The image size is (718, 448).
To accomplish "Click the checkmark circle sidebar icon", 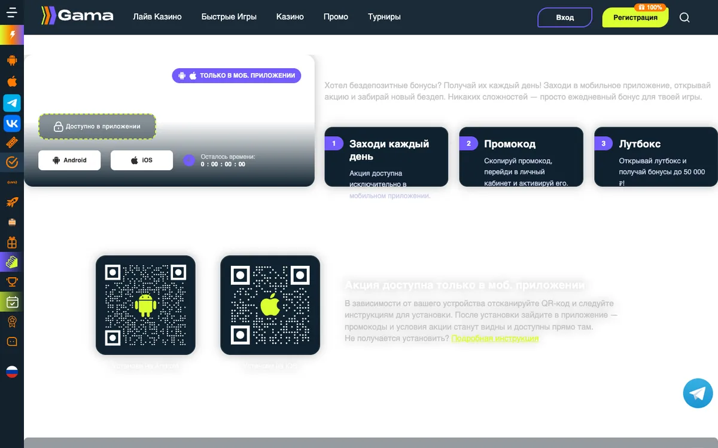I will (12, 162).
